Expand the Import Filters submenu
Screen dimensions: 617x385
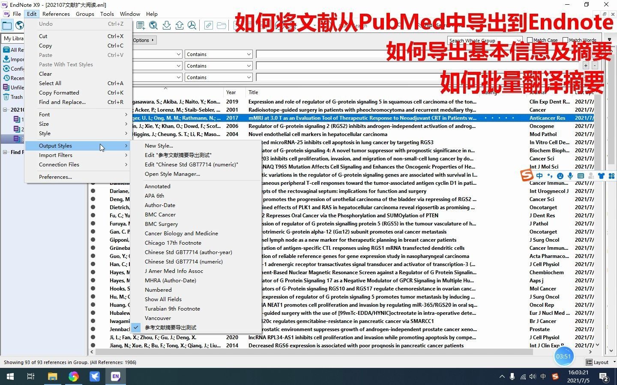[78, 155]
